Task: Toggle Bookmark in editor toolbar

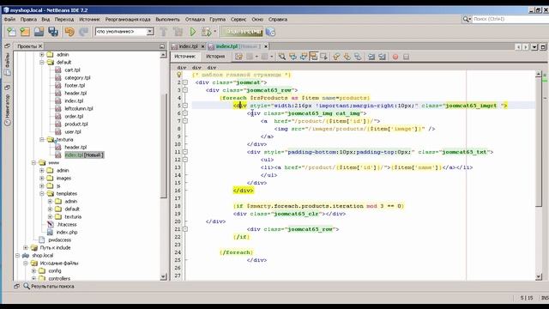Action: point(358,57)
